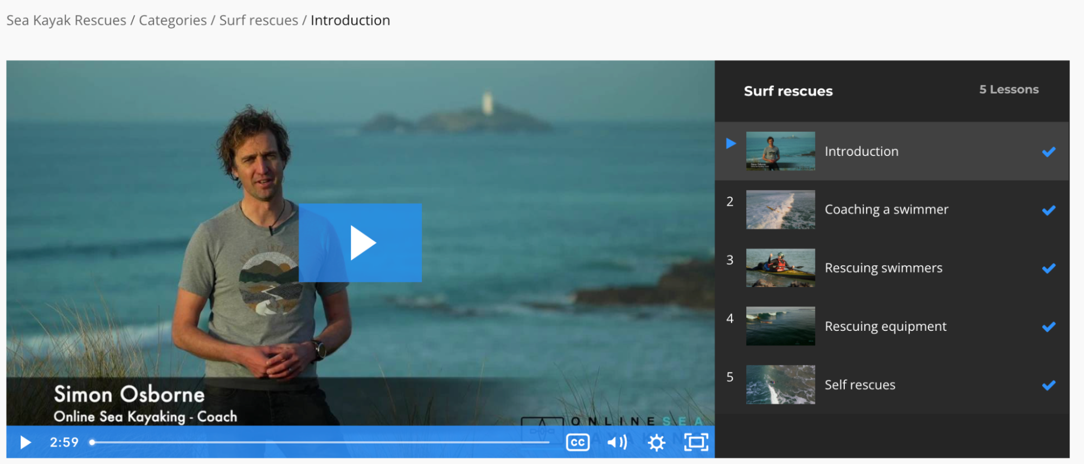Select the Introduction lesson title

tap(862, 152)
